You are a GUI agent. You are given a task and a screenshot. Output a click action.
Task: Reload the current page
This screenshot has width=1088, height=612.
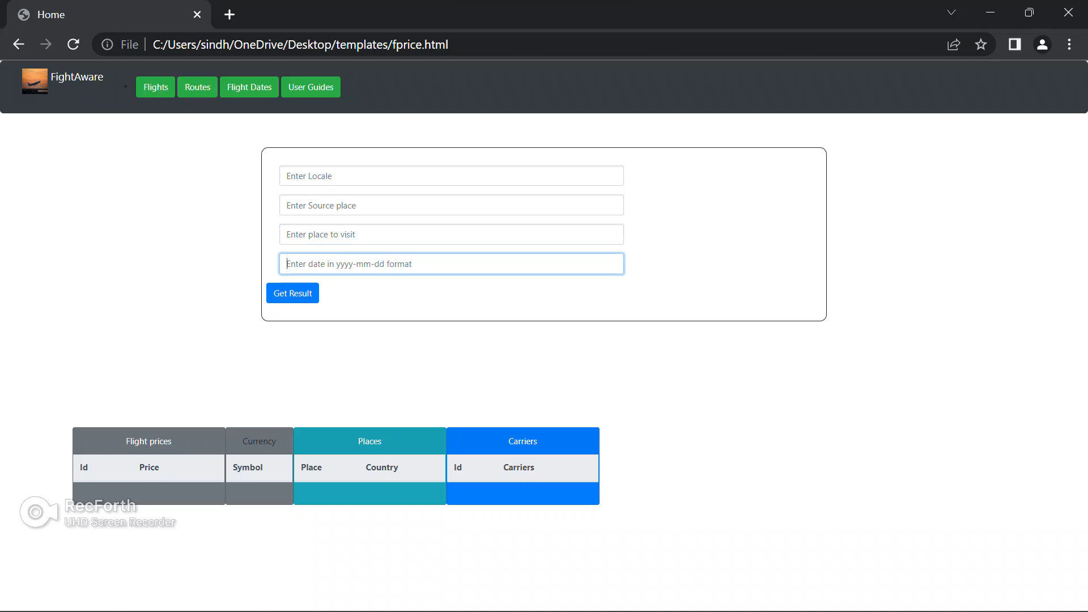(x=73, y=44)
